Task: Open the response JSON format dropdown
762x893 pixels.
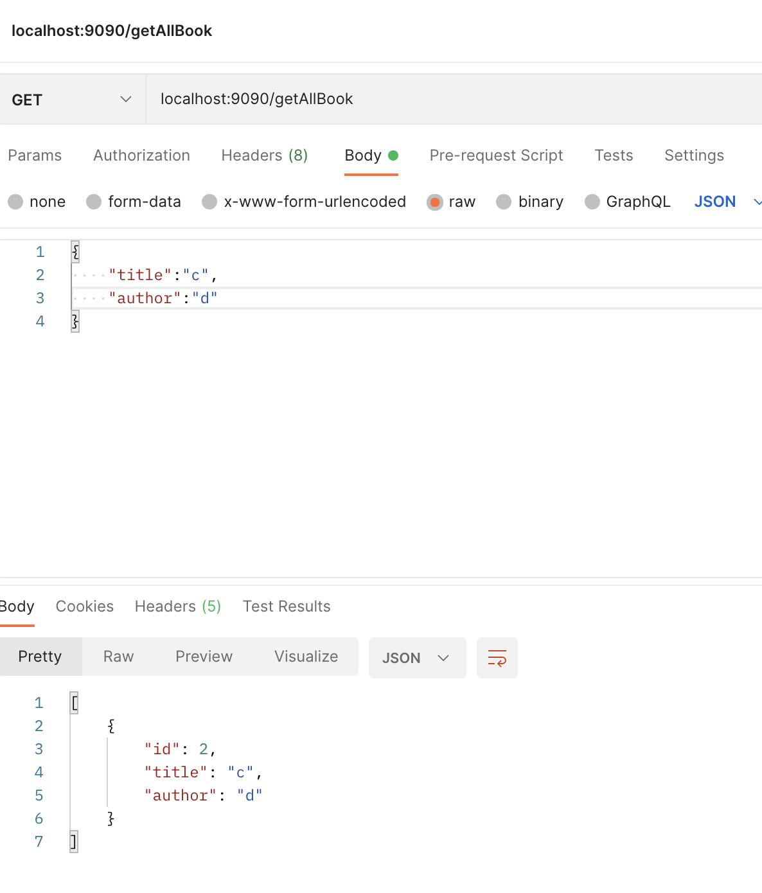Action: [416, 657]
